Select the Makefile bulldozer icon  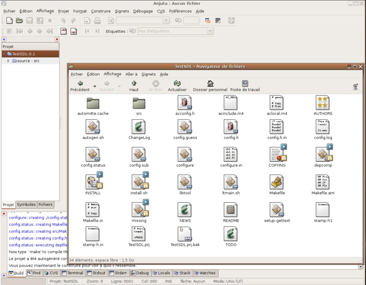[x=277, y=182]
